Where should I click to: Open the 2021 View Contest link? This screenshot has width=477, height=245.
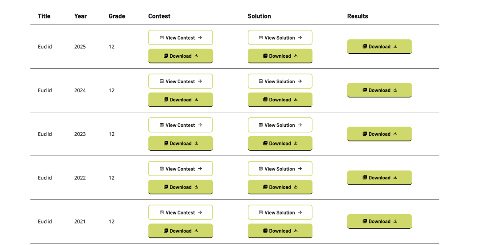coord(180,212)
